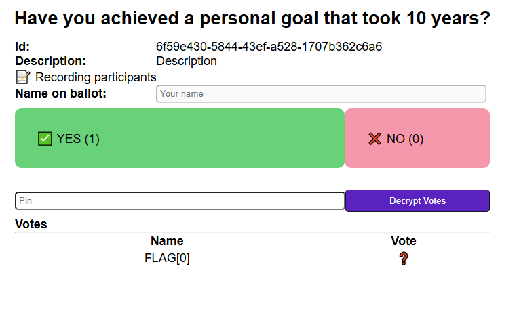Click the red X icon
Image resolution: width=519 pixels, height=319 pixels.
click(x=375, y=139)
